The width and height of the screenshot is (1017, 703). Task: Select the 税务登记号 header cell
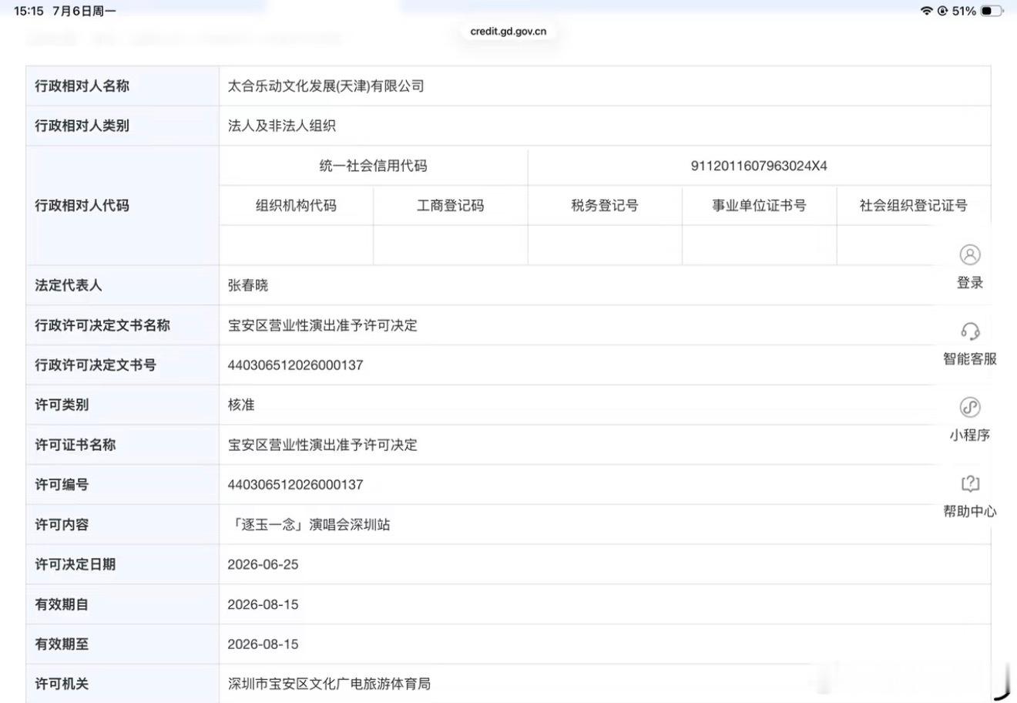(x=605, y=206)
